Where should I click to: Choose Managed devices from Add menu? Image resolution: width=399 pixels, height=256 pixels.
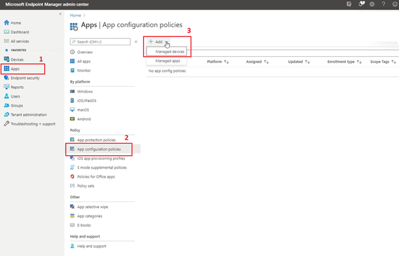pos(167,52)
